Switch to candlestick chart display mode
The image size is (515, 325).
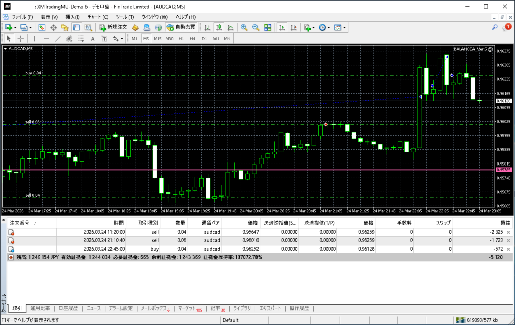click(219, 27)
